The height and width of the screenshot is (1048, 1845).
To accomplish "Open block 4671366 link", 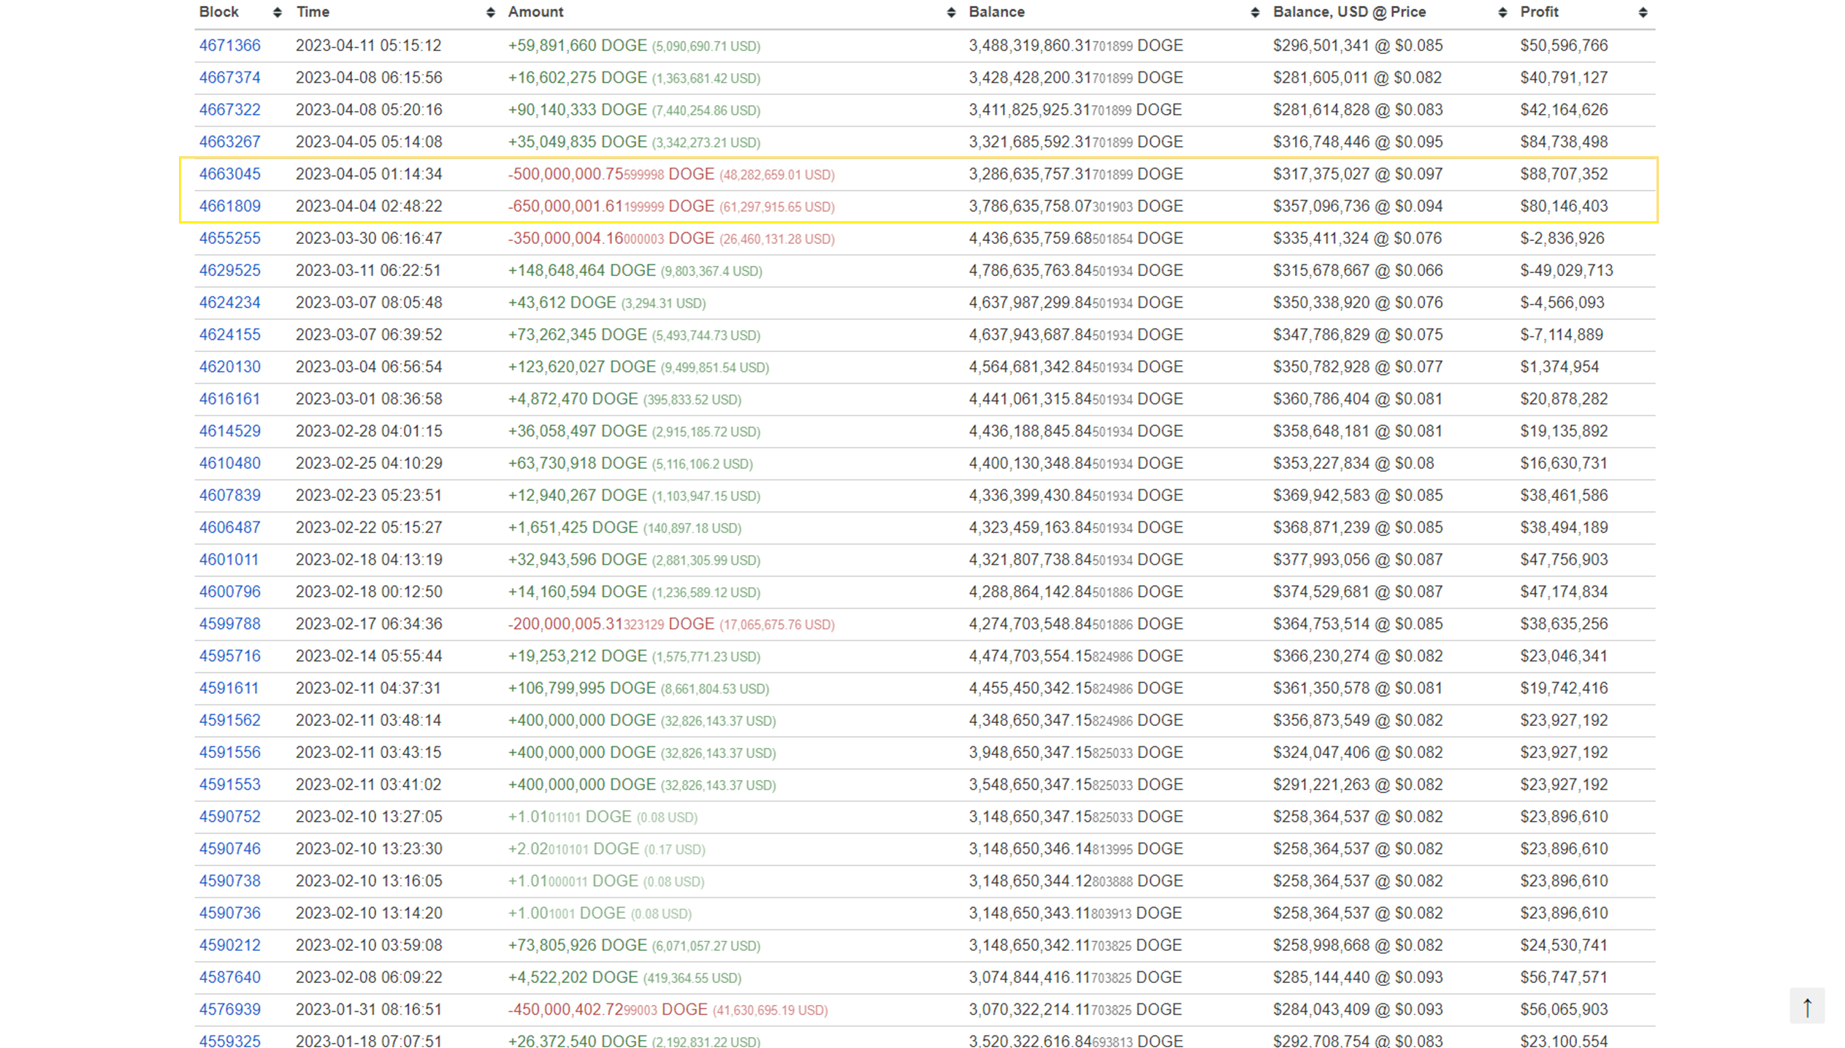I will coord(229,45).
